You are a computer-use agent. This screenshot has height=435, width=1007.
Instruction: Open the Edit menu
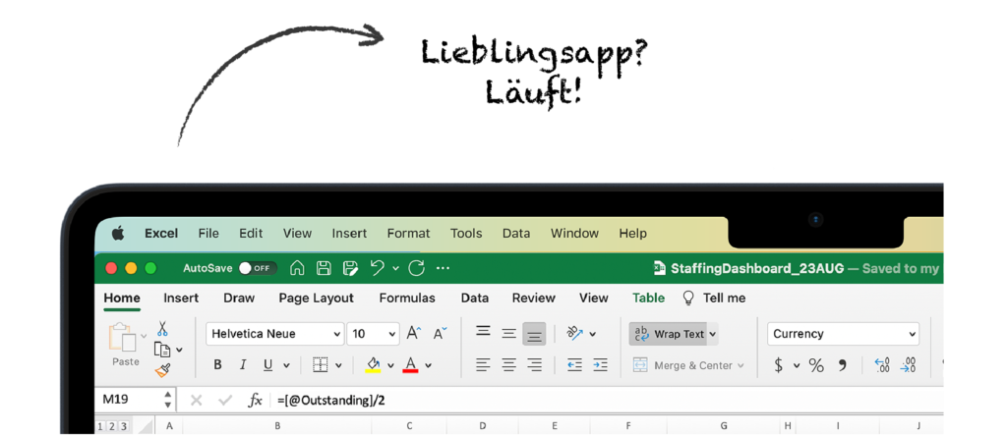[x=251, y=234]
